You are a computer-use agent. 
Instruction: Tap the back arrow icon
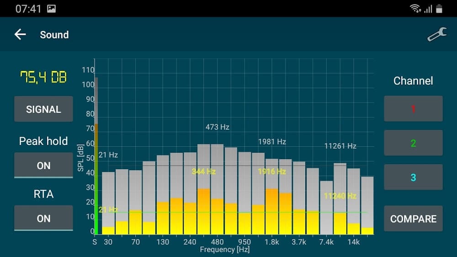tap(20, 35)
